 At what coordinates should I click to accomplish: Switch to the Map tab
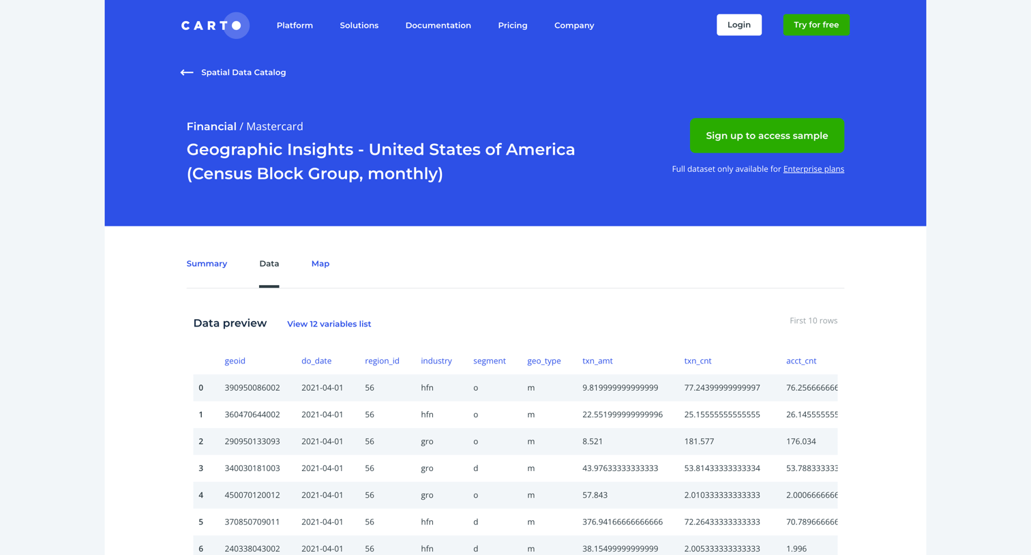[x=320, y=264]
